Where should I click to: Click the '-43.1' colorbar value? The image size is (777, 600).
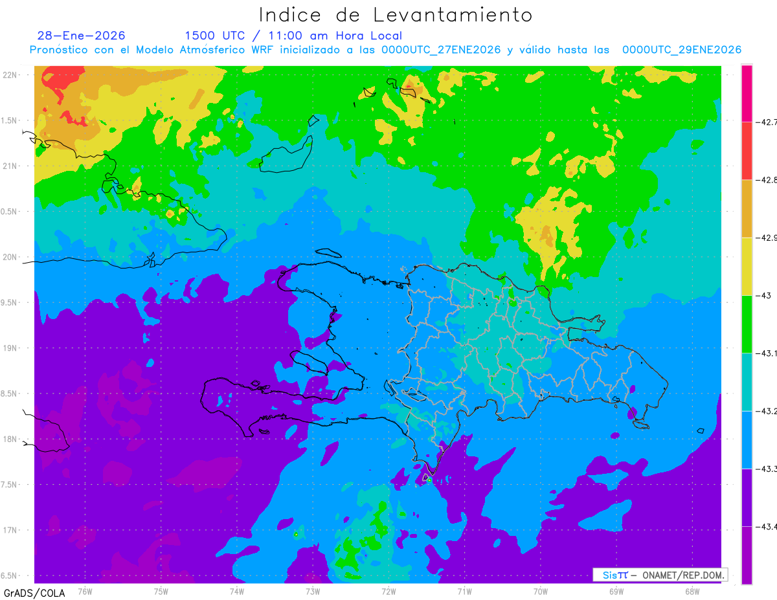pyautogui.click(x=768, y=353)
